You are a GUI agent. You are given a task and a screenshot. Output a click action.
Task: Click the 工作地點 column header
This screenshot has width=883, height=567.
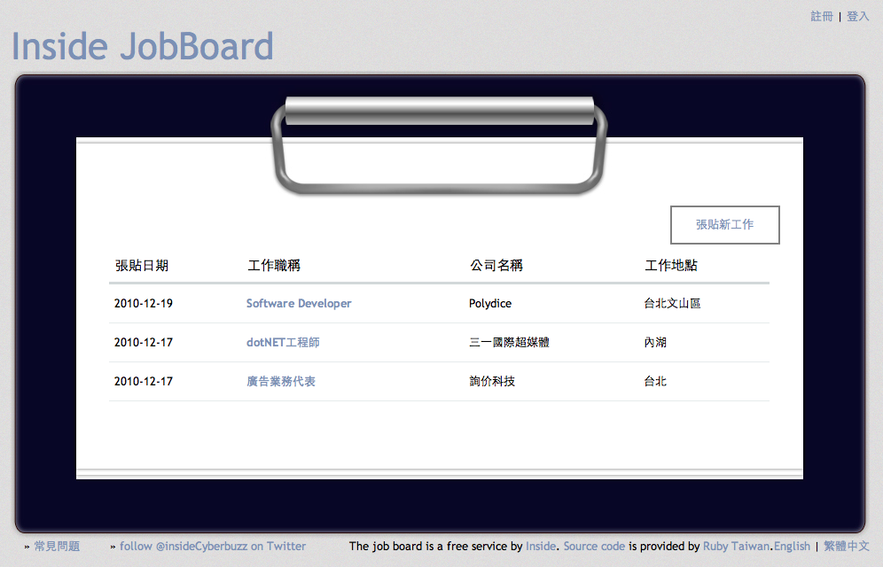671,266
